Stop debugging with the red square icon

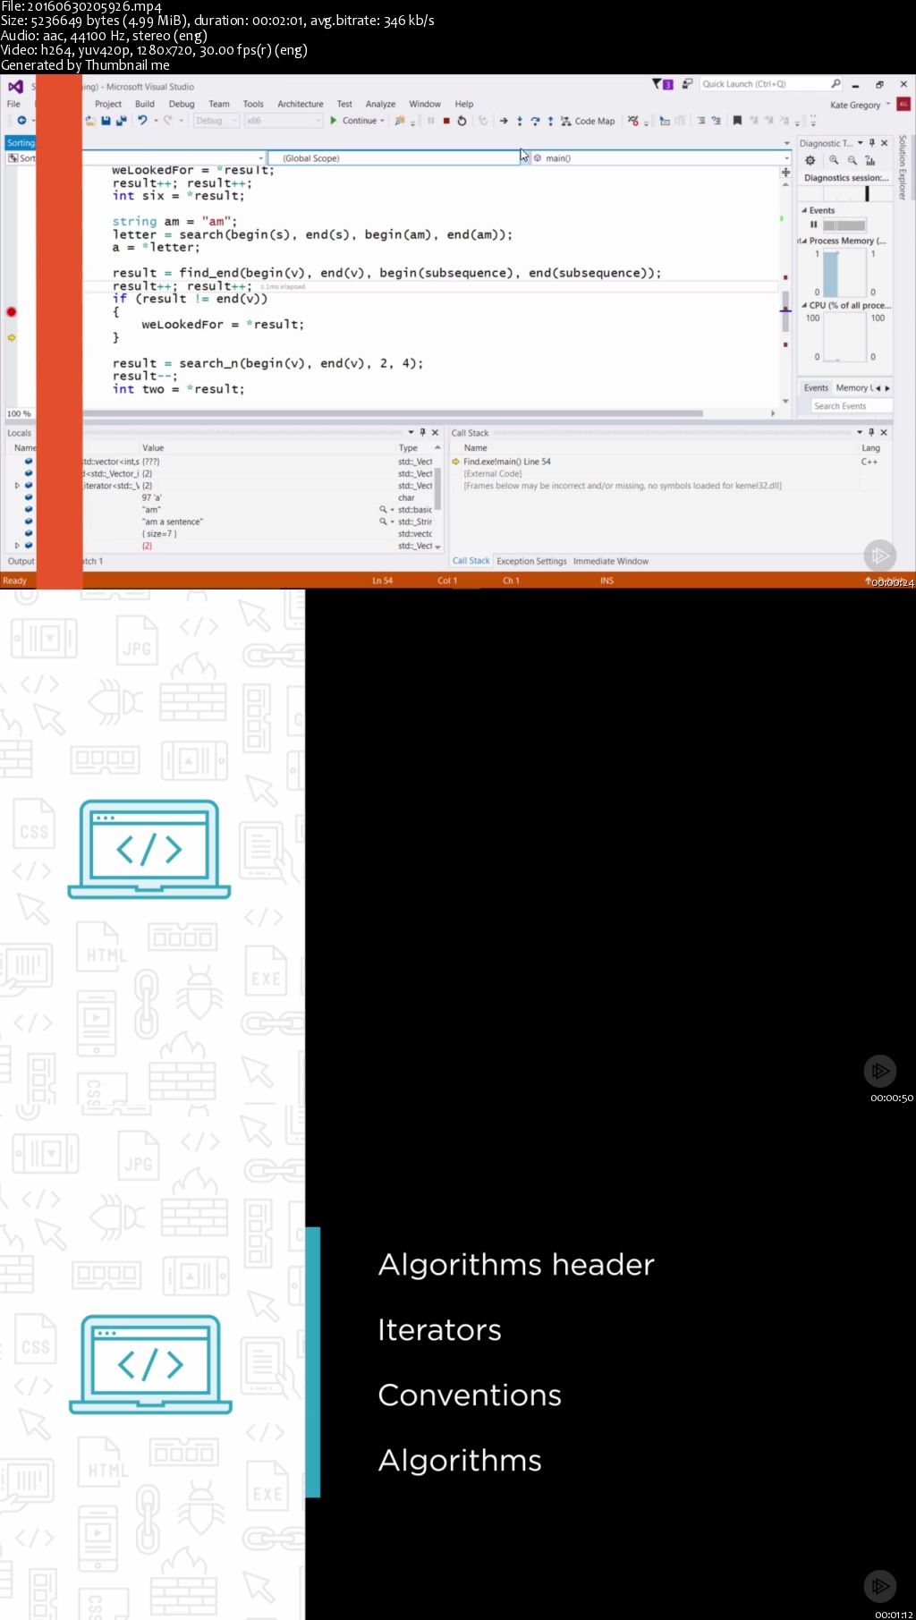(446, 121)
